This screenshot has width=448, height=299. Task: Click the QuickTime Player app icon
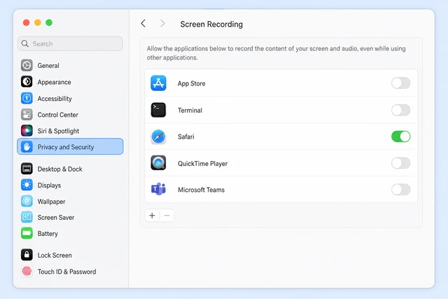(158, 163)
